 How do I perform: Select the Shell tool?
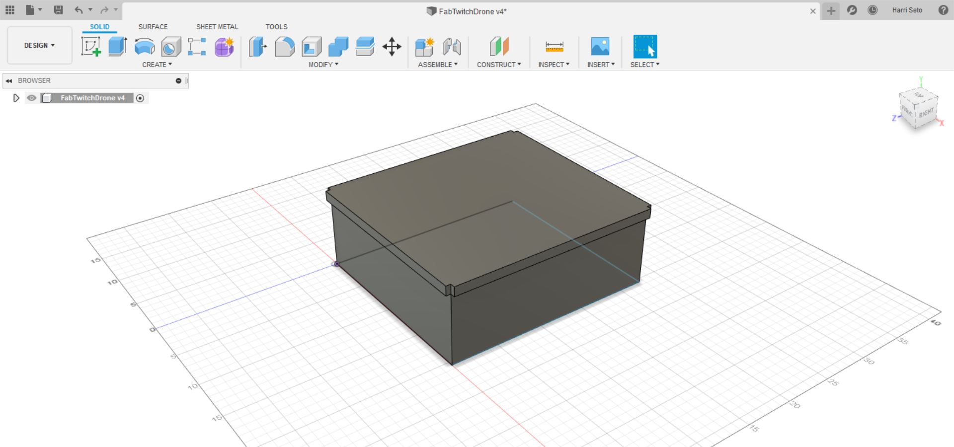tap(312, 47)
